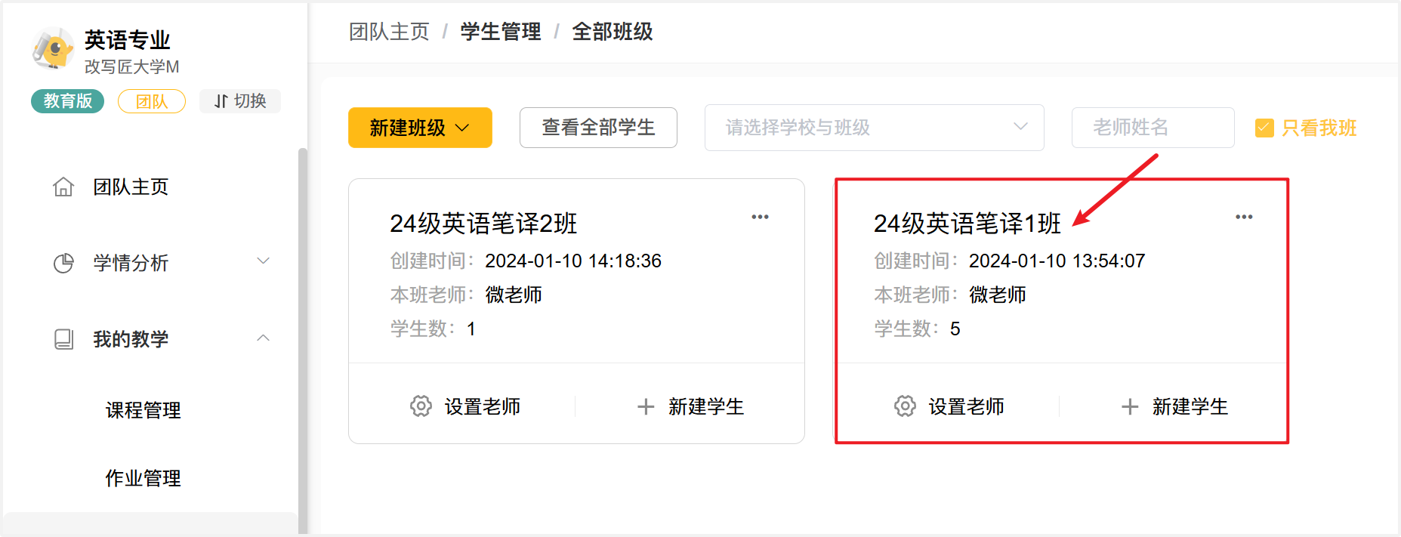This screenshot has height=537, width=1401.
Task: Click the home icon beside 团队主页
Action: pos(63,187)
